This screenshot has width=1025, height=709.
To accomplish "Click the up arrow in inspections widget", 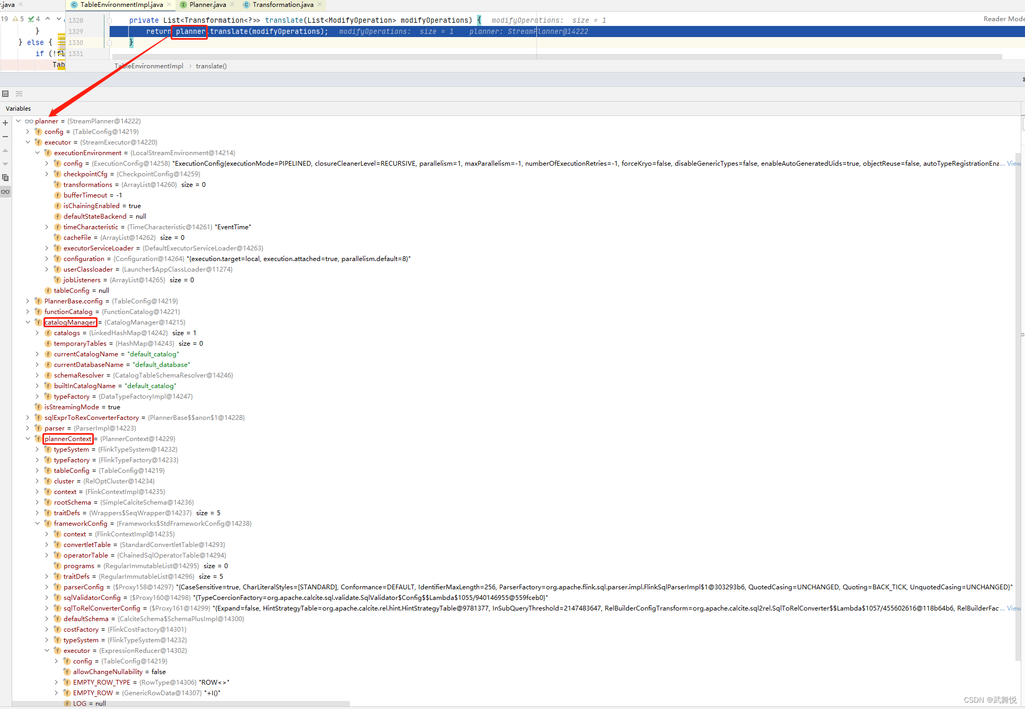I will [47, 18].
